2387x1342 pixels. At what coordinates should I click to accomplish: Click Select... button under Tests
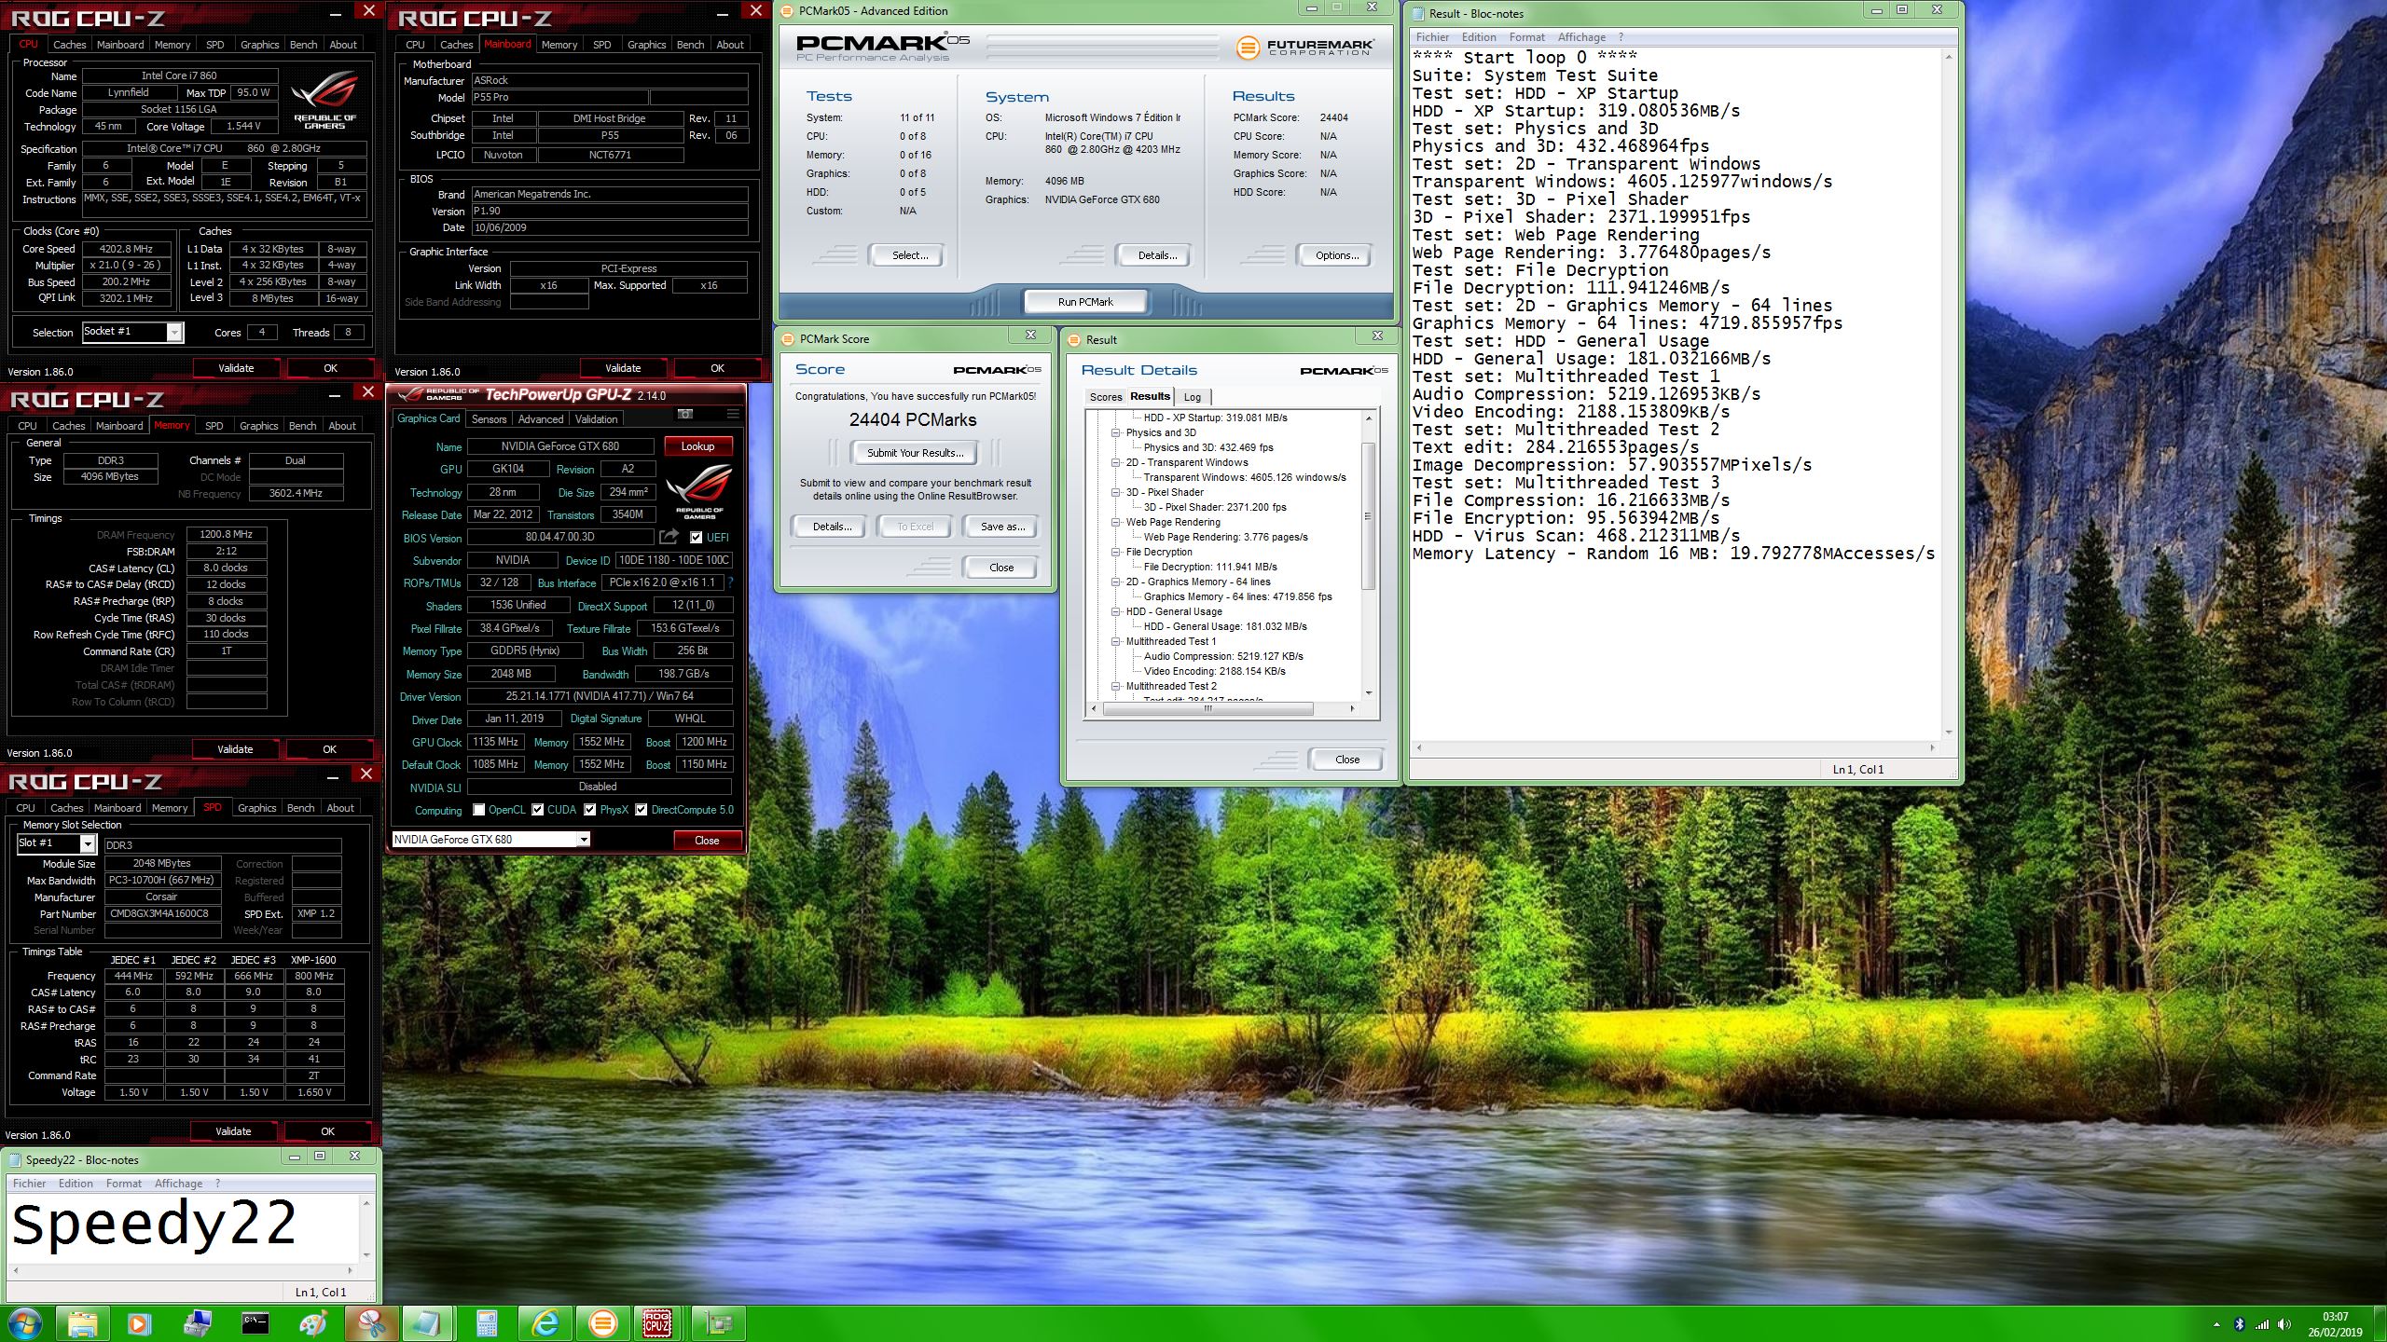click(910, 255)
